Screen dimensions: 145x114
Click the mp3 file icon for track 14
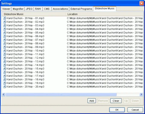(5, 65)
